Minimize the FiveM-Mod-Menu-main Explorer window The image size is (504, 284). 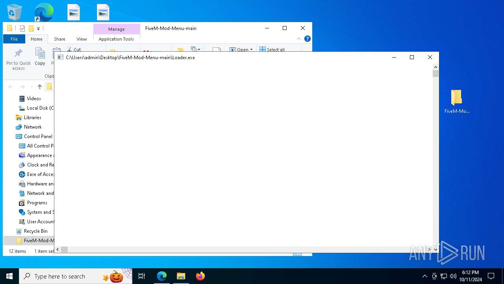click(x=267, y=28)
